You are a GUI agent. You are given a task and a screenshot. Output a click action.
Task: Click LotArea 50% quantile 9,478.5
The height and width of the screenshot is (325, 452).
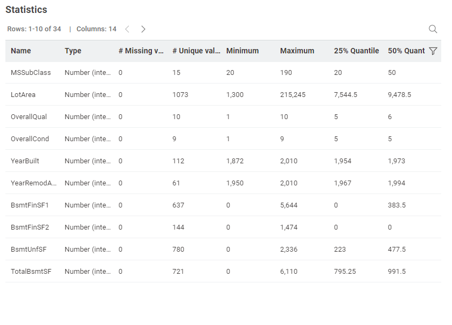click(x=399, y=94)
